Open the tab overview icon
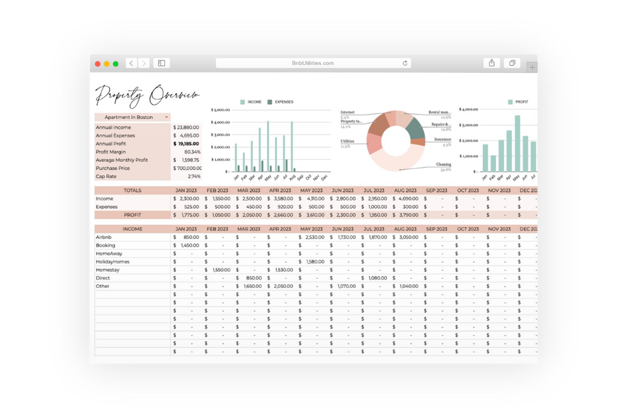This screenshot has height=419, width=628. 512,63
